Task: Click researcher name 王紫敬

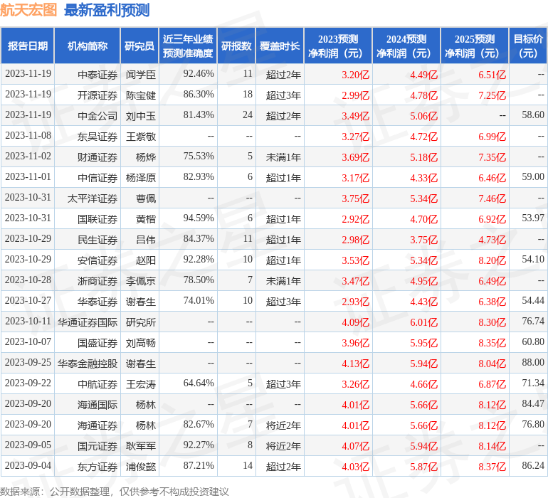Action: coord(140,137)
